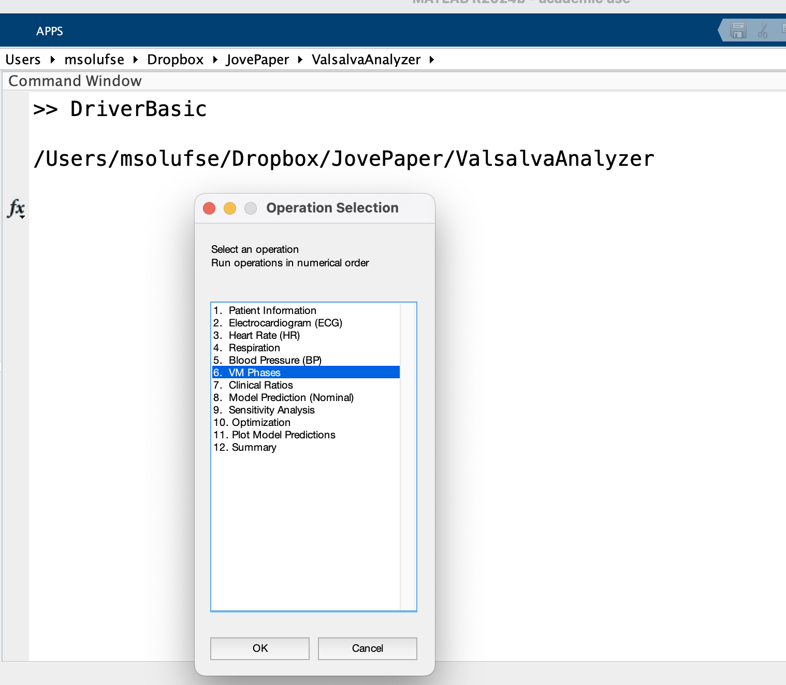Screen dimensions: 786x685
Task: Pick '9. Sensitivity Analysis' from the list
Action: click(306, 410)
